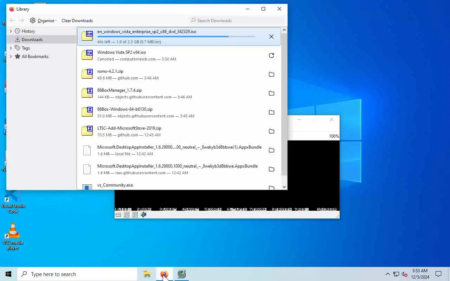Viewport: 450px width, 281px height.
Task: Click the Windows Vista SP2 x64.iso file icon
Action: [87, 55]
